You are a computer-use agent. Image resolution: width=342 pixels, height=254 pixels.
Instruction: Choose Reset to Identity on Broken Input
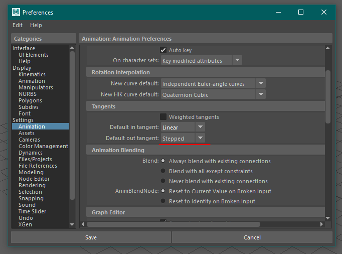click(x=163, y=201)
